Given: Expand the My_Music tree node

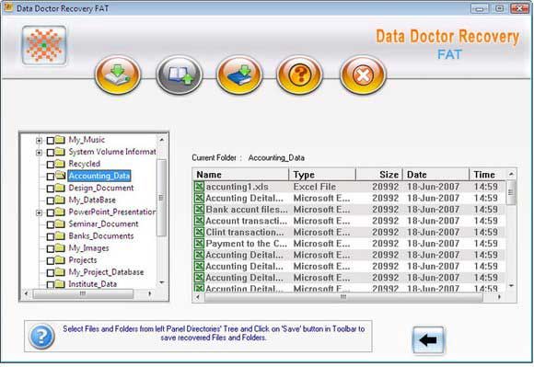Looking at the screenshot, I should tap(40, 141).
